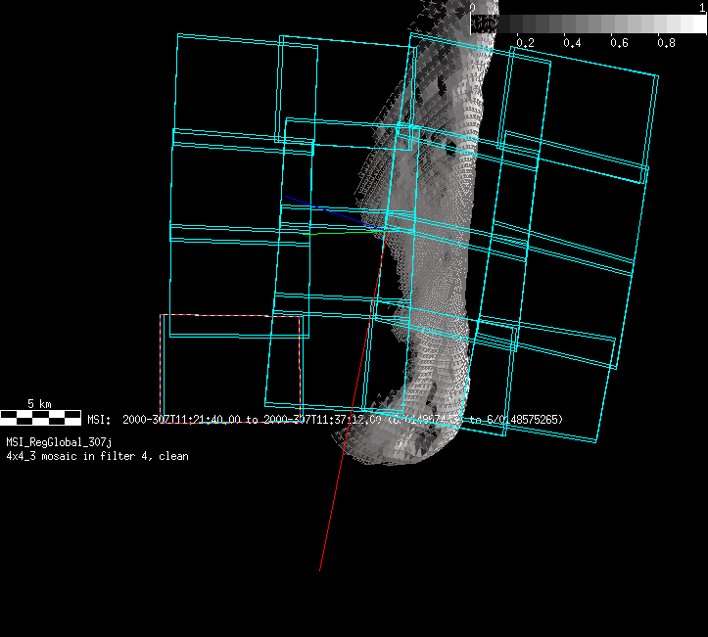Select the 0.6 colorbar label
This screenshot has height=637, width=708.
[619, 43]
